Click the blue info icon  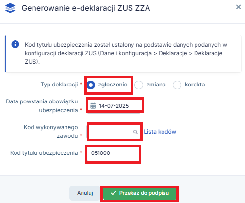click(15, 44)
